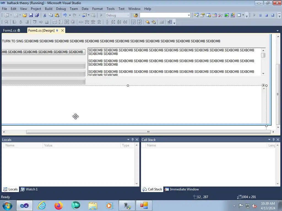Click the Tab Order icon

(169, 22)
